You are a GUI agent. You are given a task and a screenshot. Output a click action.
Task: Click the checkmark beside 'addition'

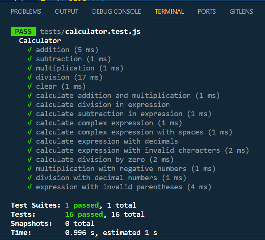30,50
